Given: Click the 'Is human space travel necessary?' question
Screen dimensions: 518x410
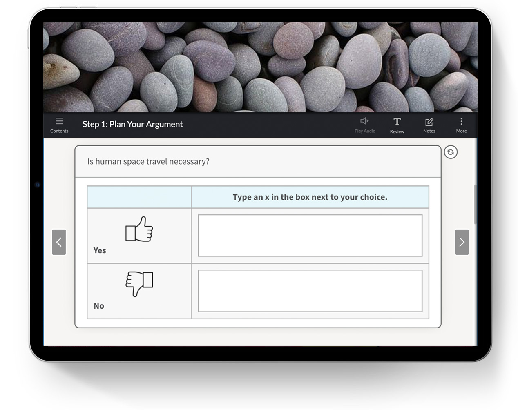Looking at the screenshot, I should pos(148,161).
